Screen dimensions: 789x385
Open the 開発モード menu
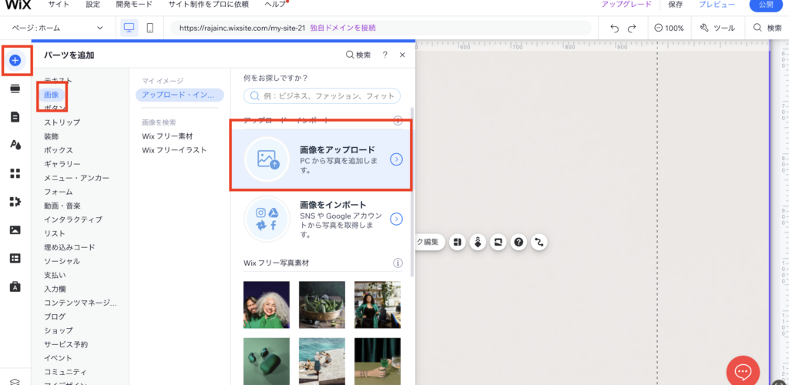134,5
